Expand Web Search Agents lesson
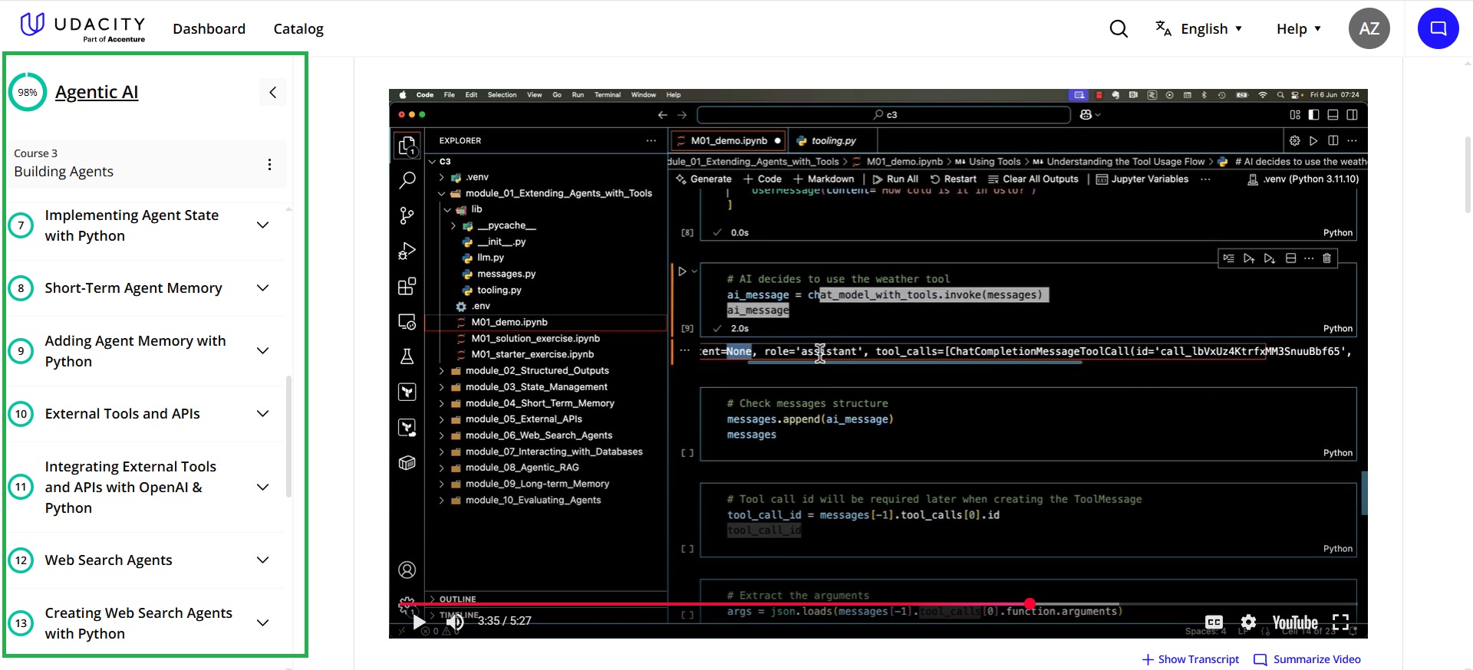This screenshot has width=1473, height=670. click(262, 560)
